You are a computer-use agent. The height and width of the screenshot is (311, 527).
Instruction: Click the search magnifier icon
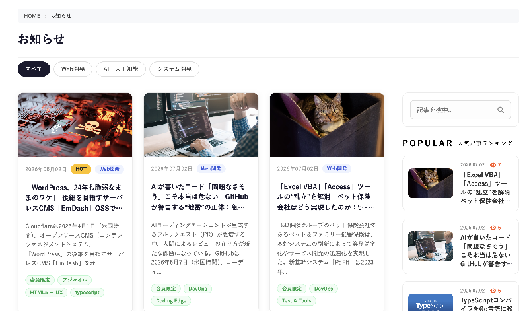pos(501,110)
